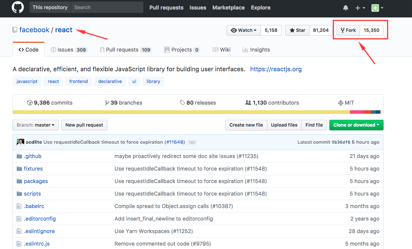This screenshot has height=249, width=412.
Task: Expand commit message ellipsis button
Action: pyautogui.click(x=192, y=143)
